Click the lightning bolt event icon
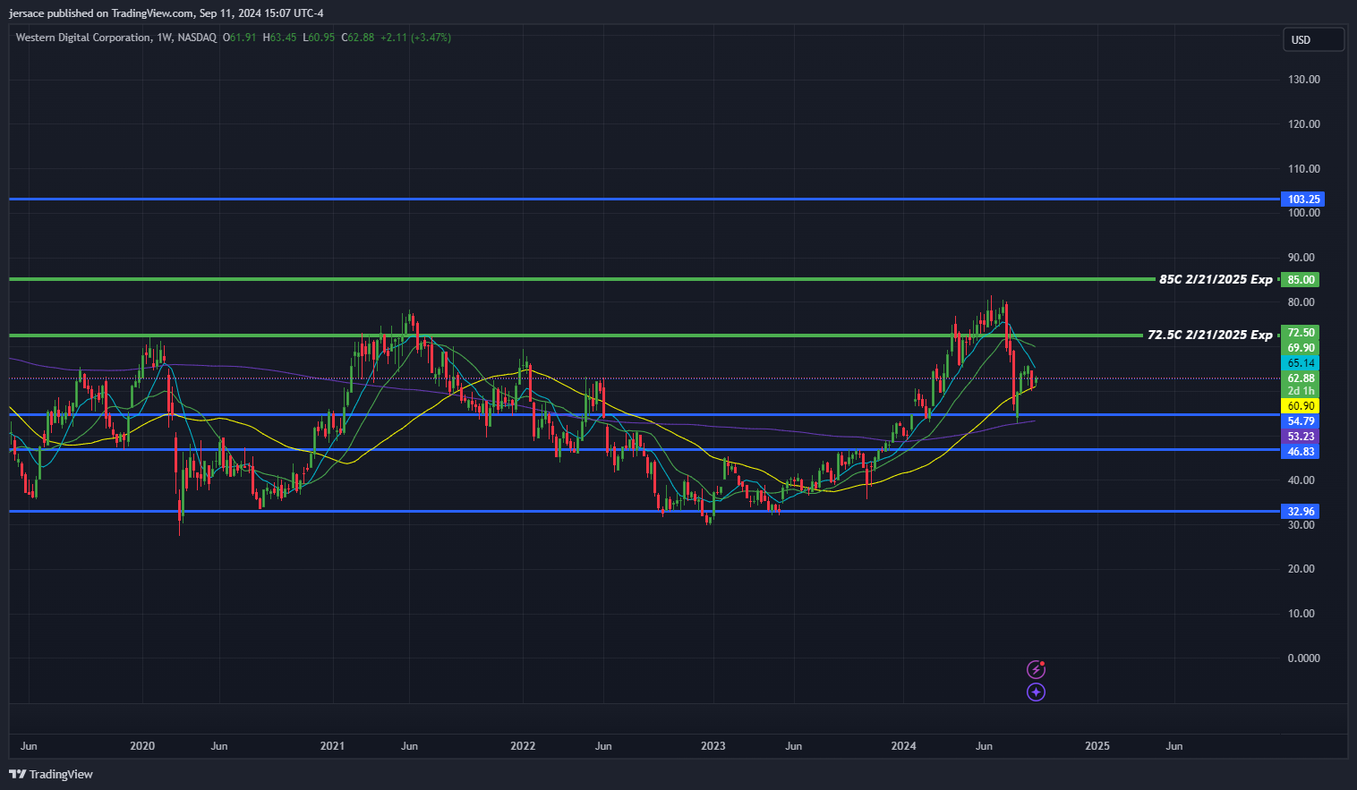The height and width of the screenshot is (790, 1357). click(x=1036, y=669)
